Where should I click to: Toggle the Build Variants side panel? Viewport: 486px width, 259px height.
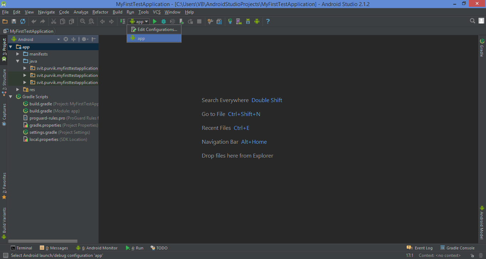click(x=4, y=223)
